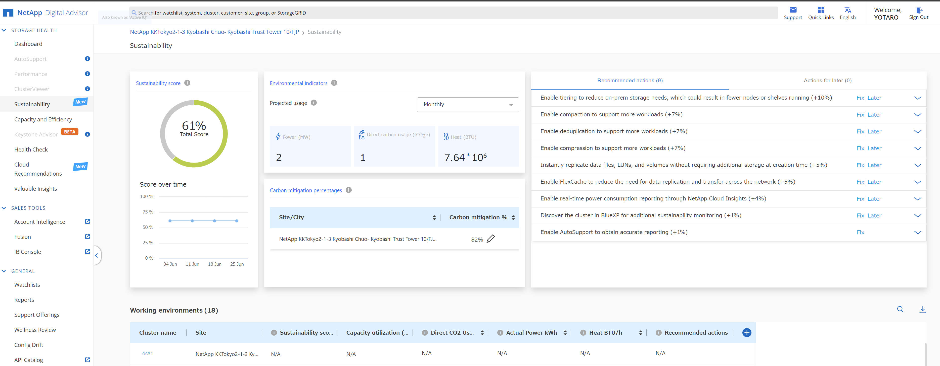The image size is (940, 366).
Task: Click the Working environments search icon
Action: tap(900, 309)
